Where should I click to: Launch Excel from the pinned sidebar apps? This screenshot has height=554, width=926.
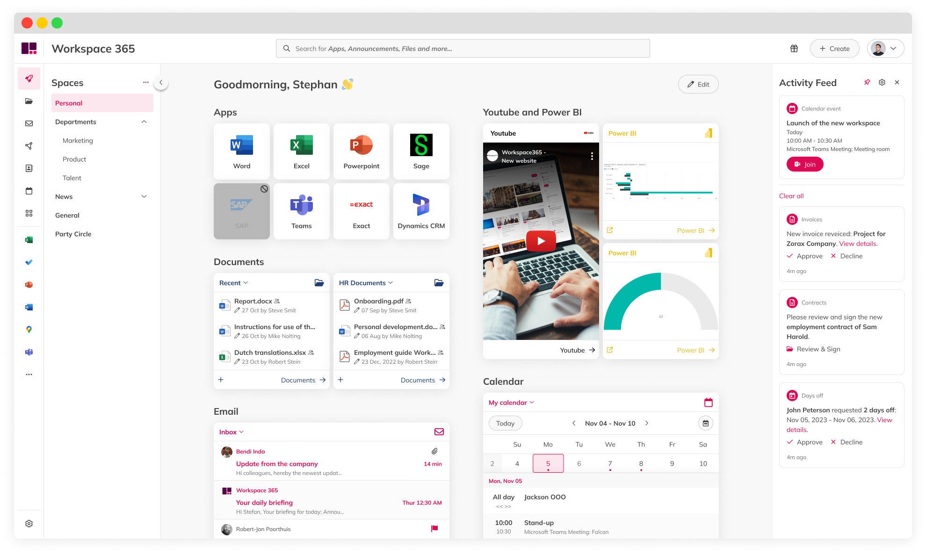(29, 239)
